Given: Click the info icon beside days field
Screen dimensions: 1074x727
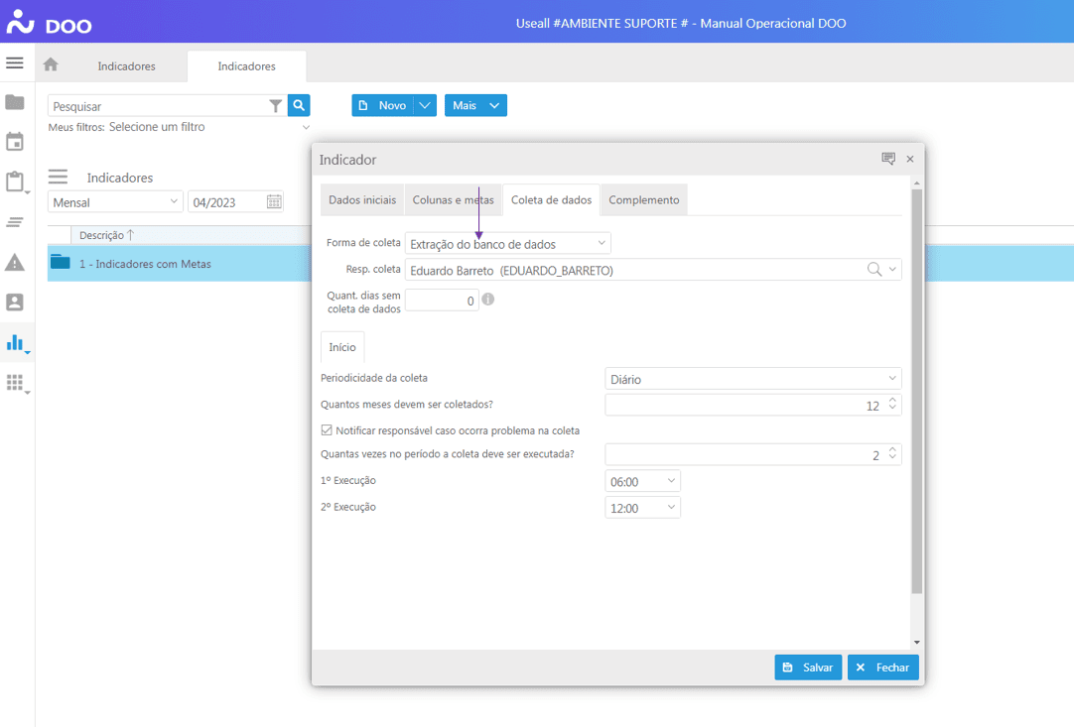Looking at the screenshot, I should click(x=488, y=299).
